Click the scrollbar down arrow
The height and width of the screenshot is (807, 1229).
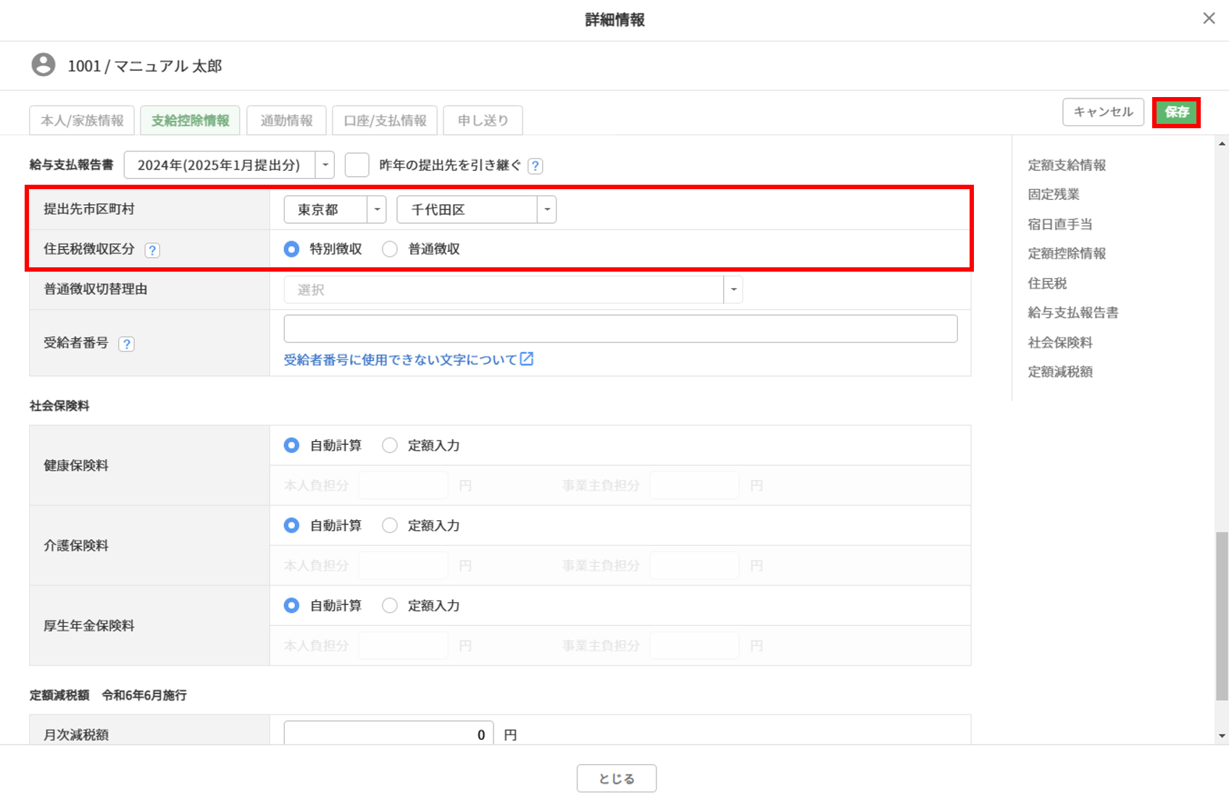(1222, 736)
